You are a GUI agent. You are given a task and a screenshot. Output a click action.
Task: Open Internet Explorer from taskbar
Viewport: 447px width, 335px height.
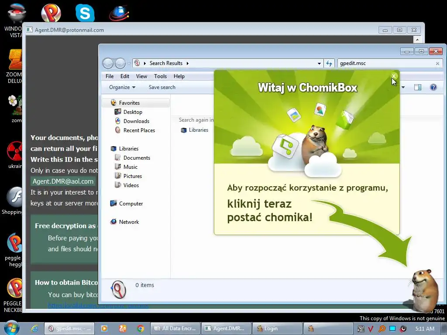(x=34, y=328)
